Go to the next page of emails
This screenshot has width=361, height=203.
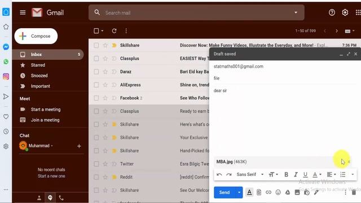pos(337,31)
